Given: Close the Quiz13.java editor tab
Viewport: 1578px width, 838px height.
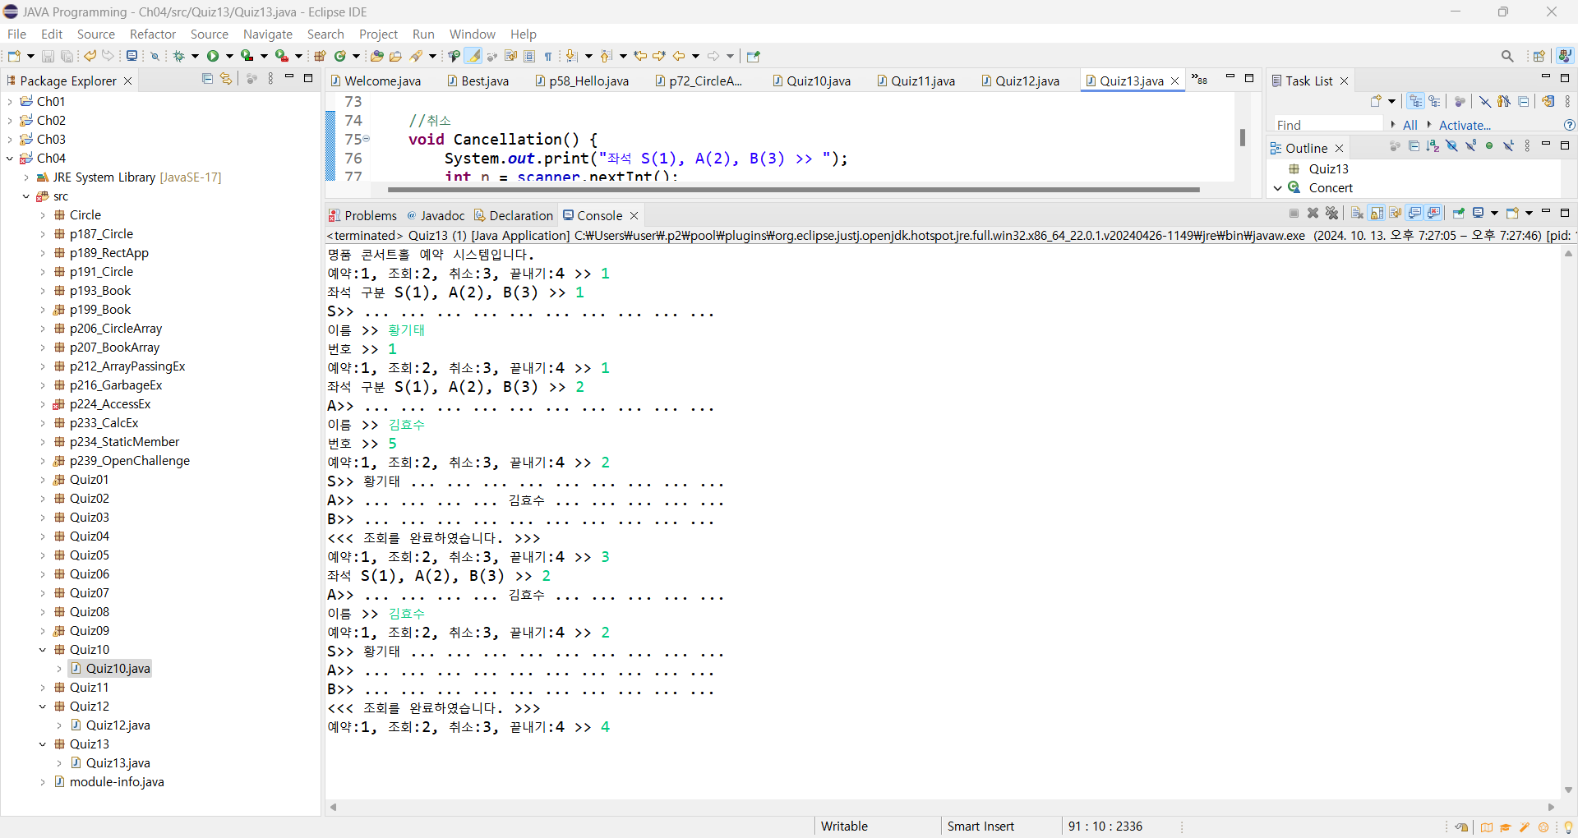Looking at the screenshot, I should point(1175,81).
